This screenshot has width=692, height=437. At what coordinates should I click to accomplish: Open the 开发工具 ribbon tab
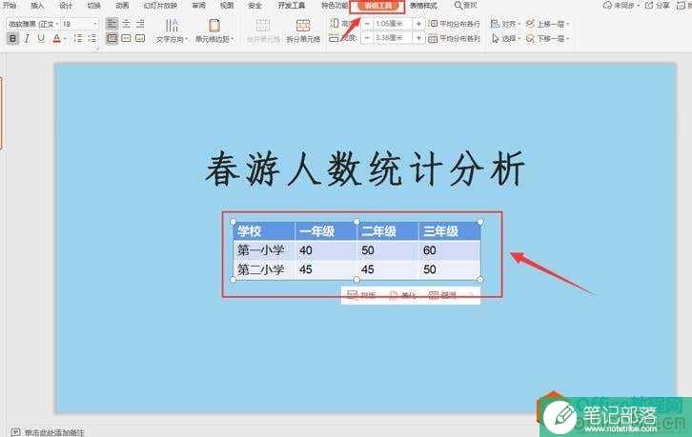(x=292, y=6)
